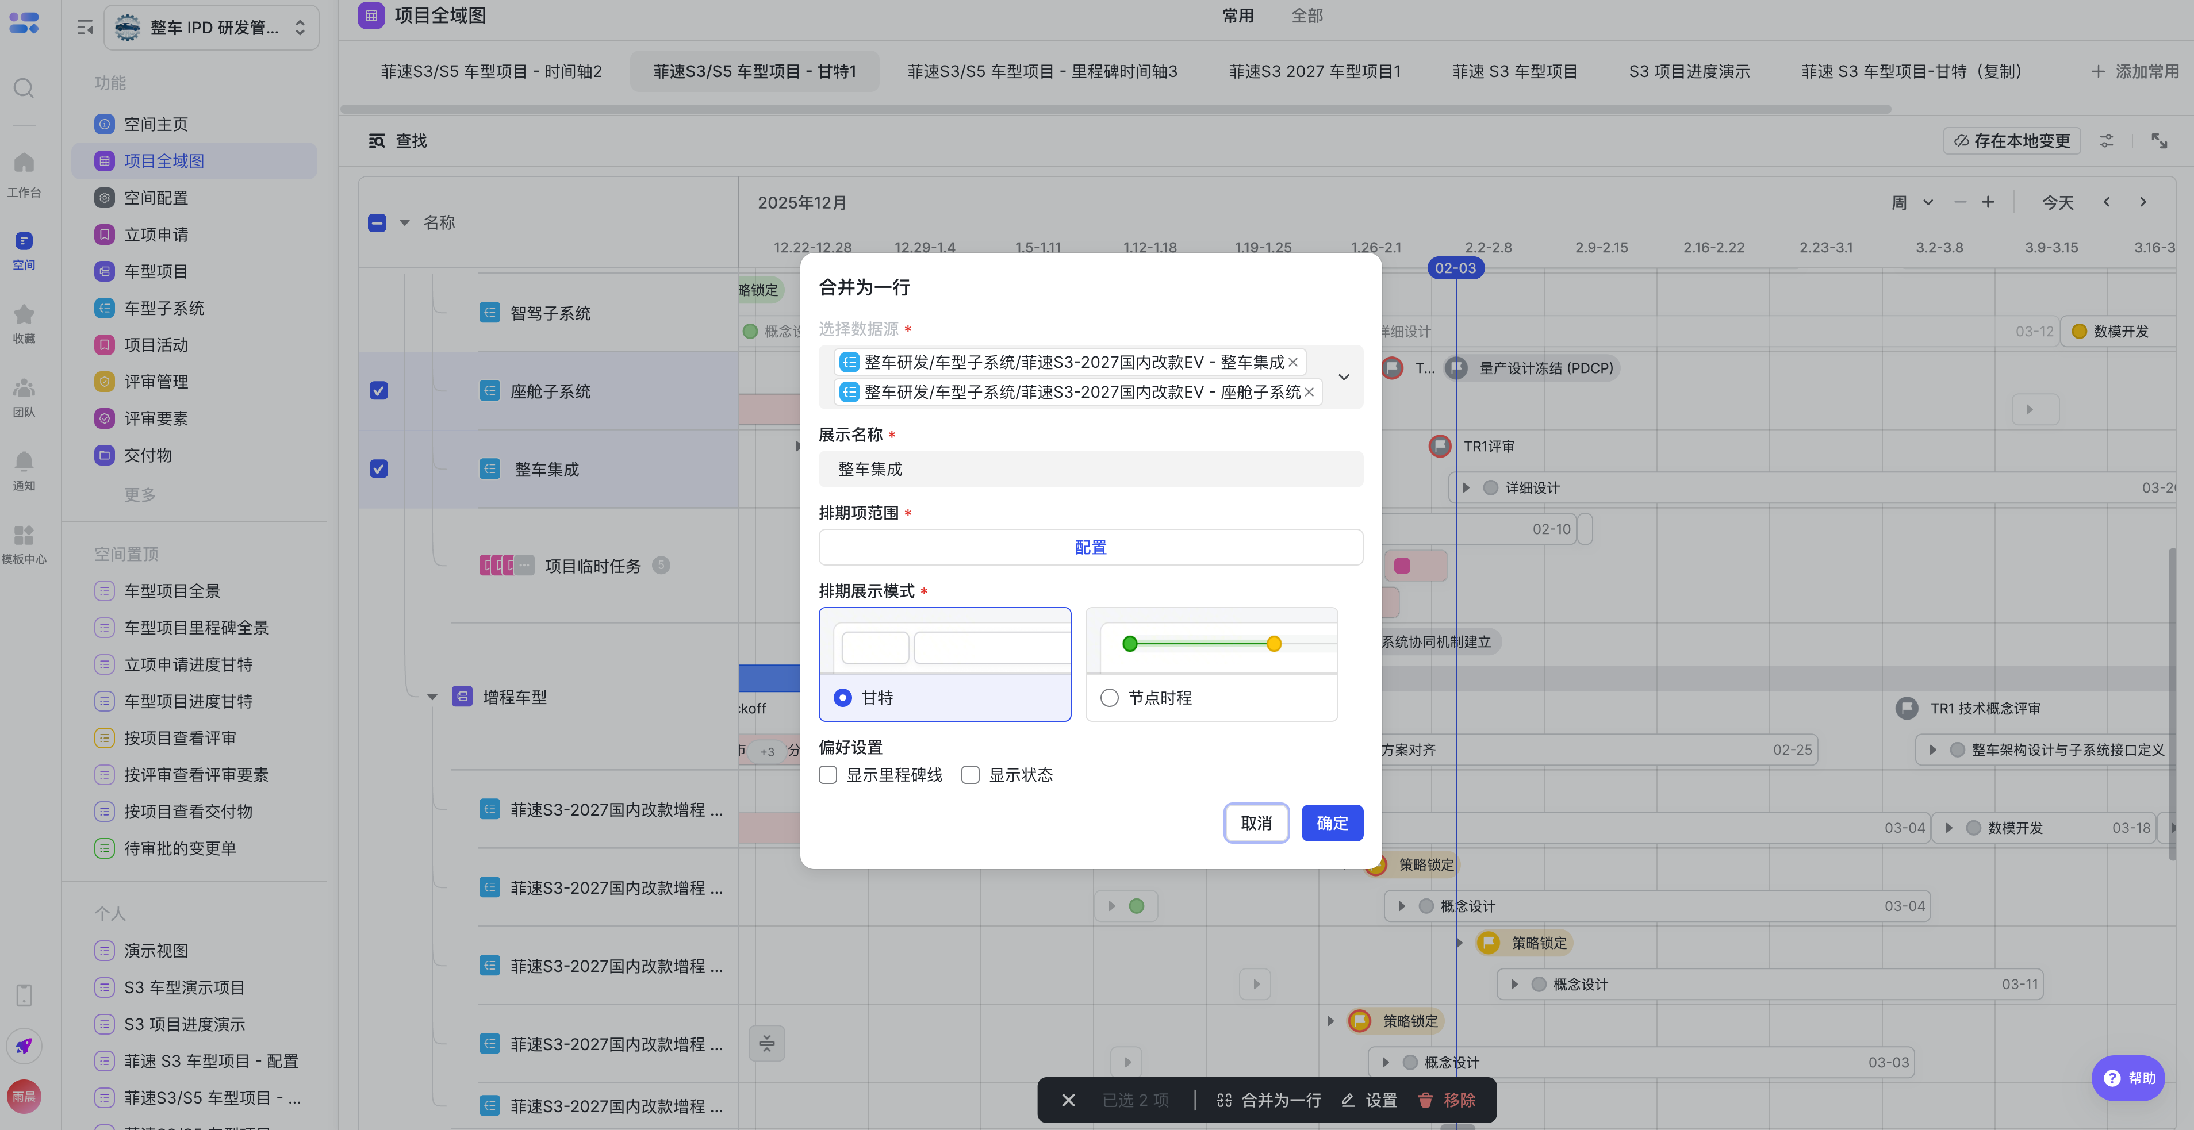The image size is (2194, 1130).
Task: Open 设置 in the selection bar
Action: (x=1369, y=1100)
